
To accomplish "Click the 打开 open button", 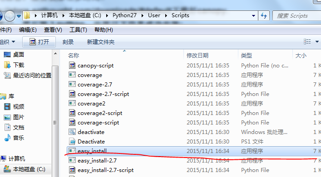I will (x=39, y=42).
